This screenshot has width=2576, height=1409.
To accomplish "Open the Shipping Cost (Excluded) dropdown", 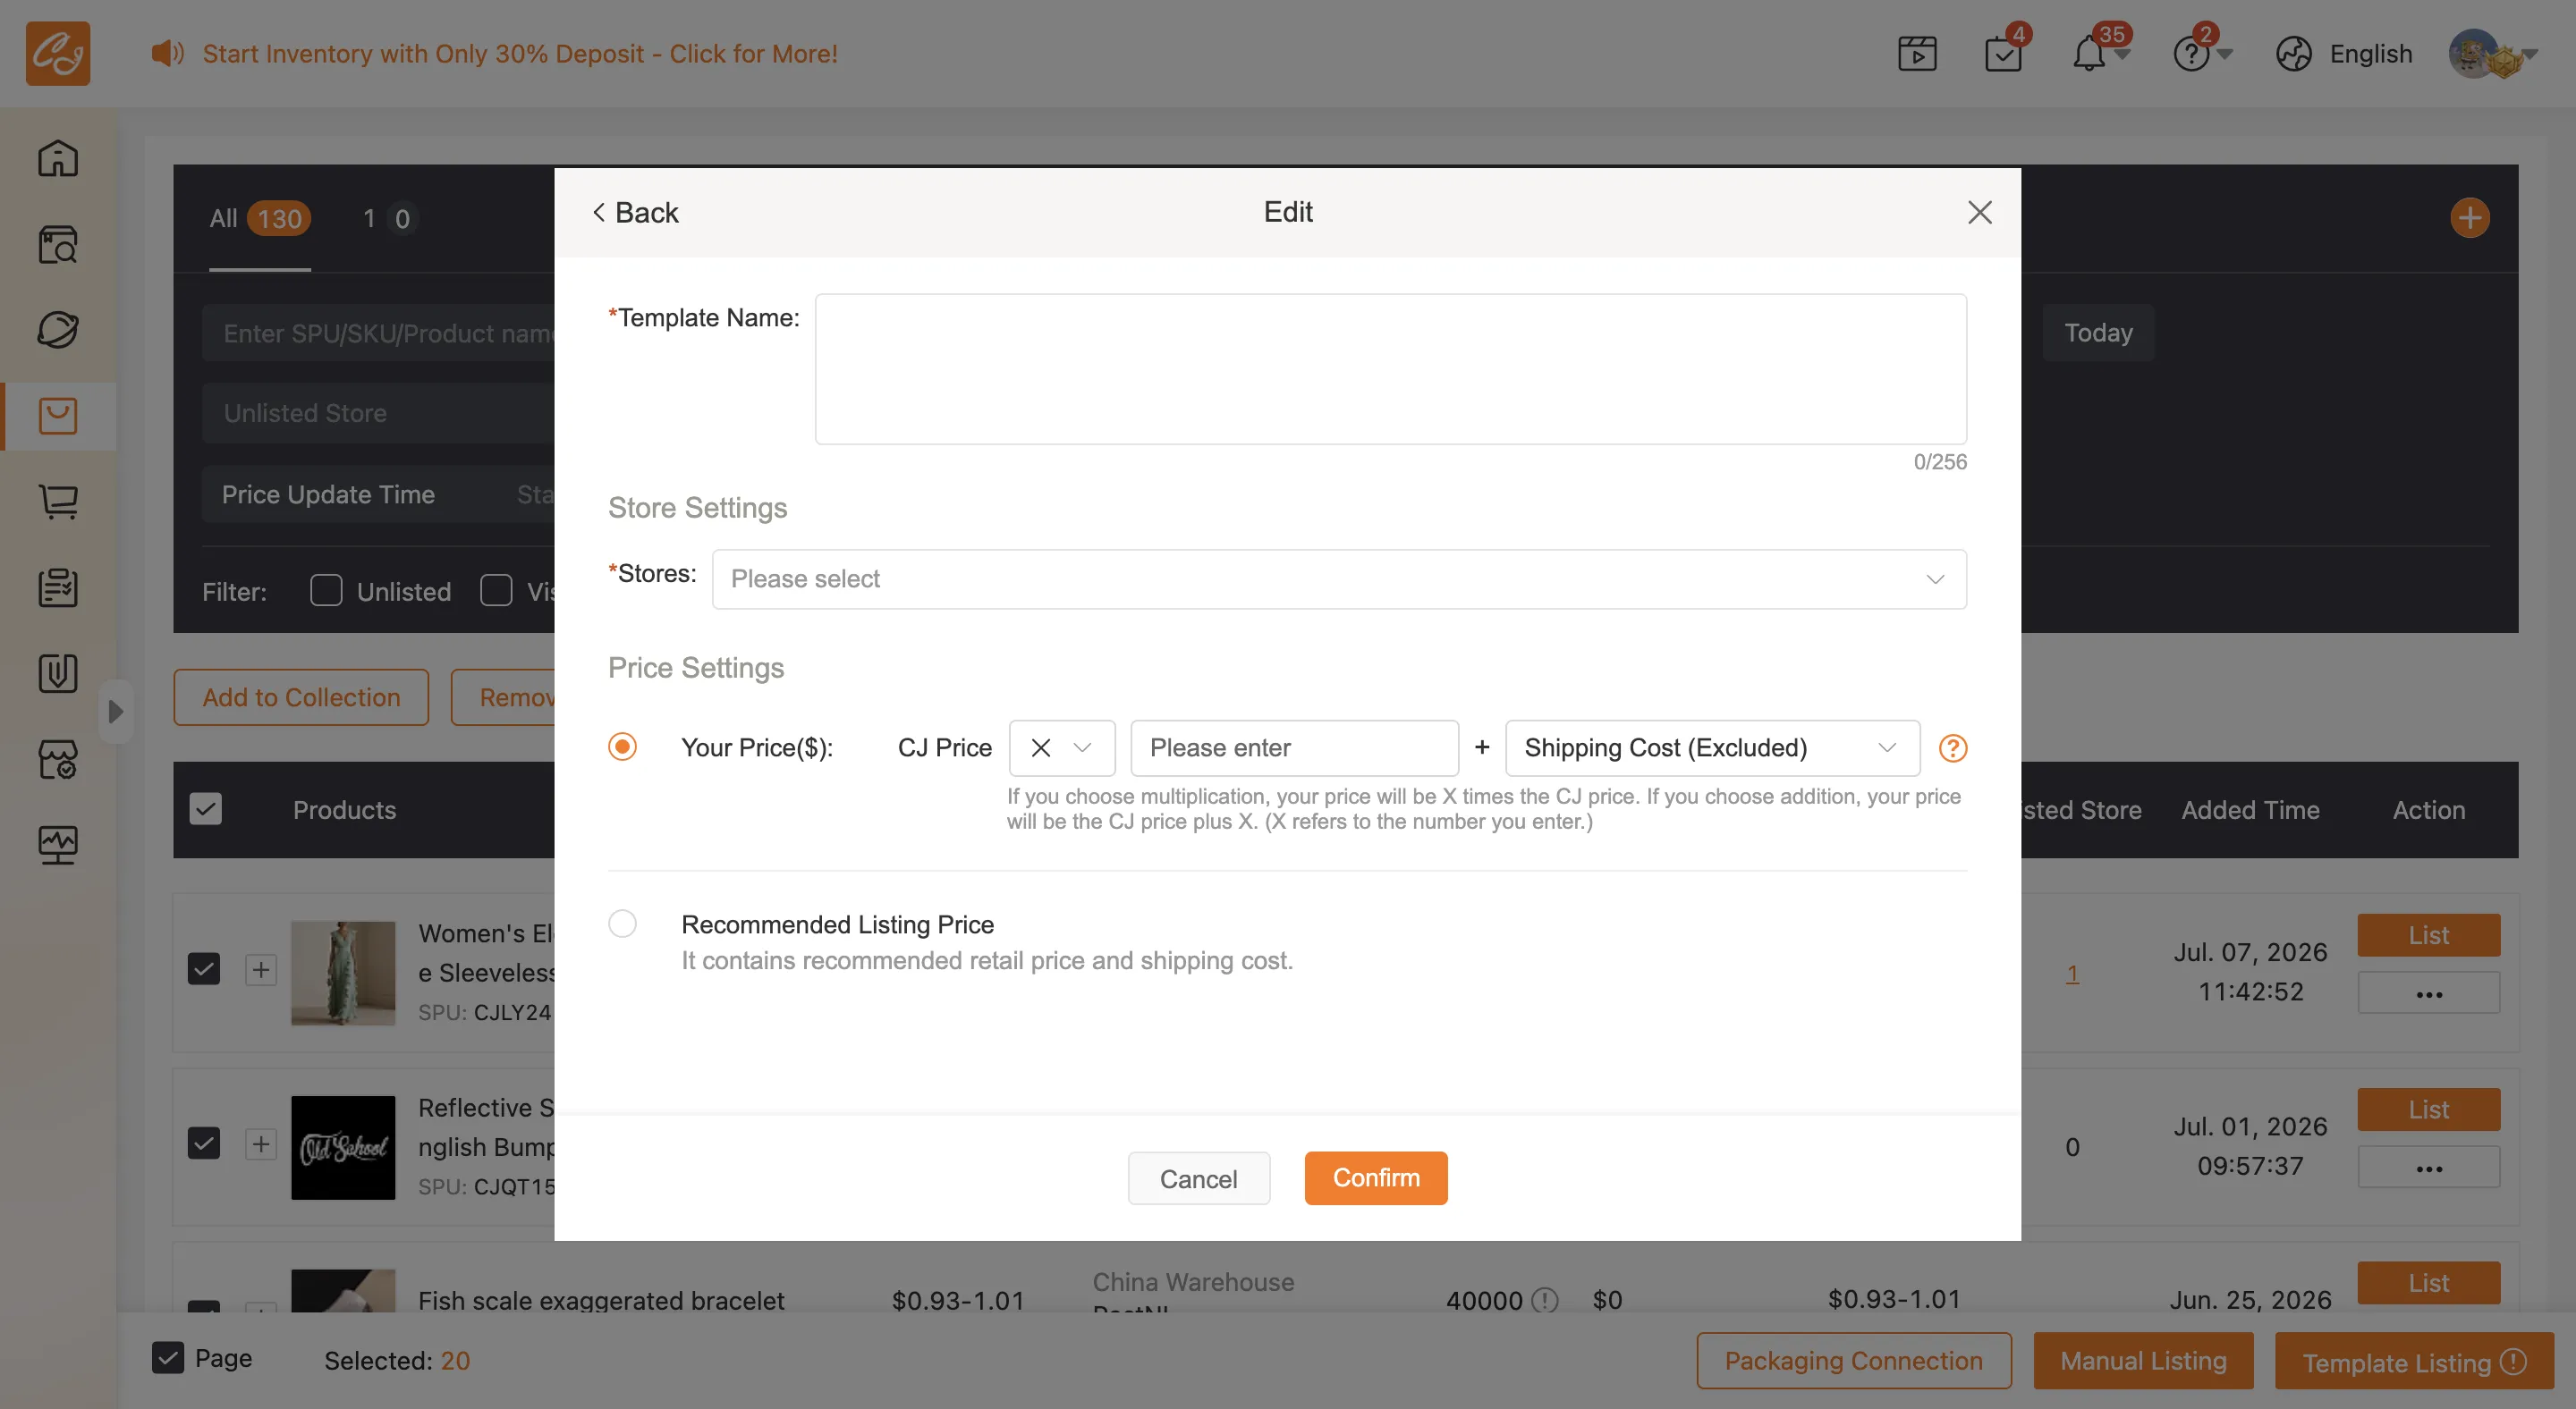I will (1712, 747).
